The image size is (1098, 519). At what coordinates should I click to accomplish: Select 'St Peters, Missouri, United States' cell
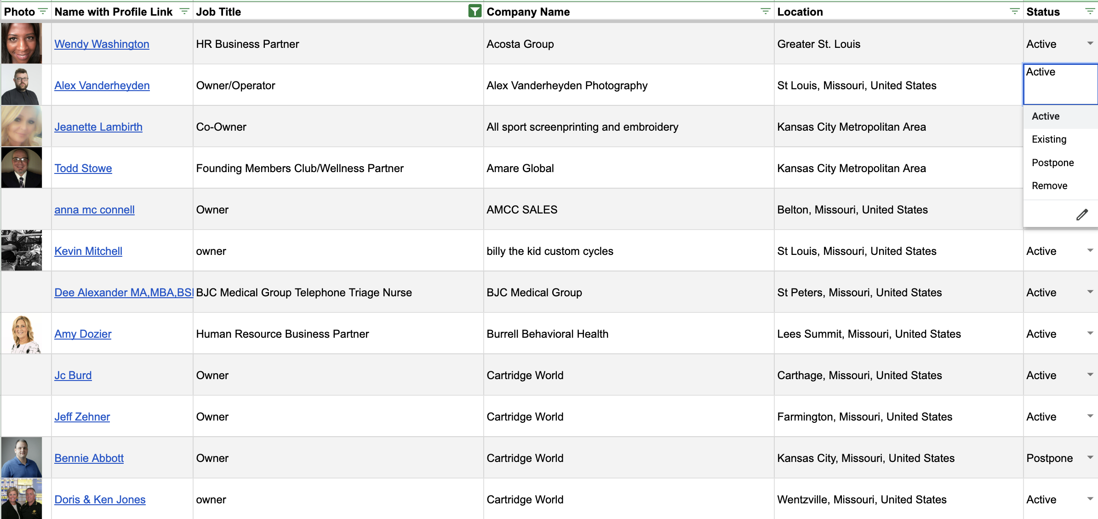[x=898, y=292]
